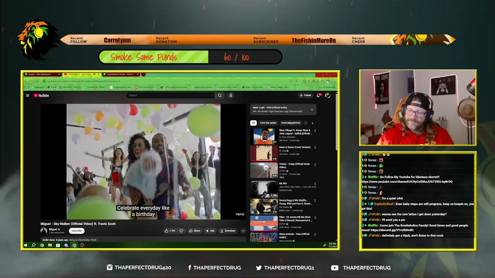Open Miguel channel name link
Viewport: 495px width, 278px height.
pyautogui.click(x=54, y=229)
